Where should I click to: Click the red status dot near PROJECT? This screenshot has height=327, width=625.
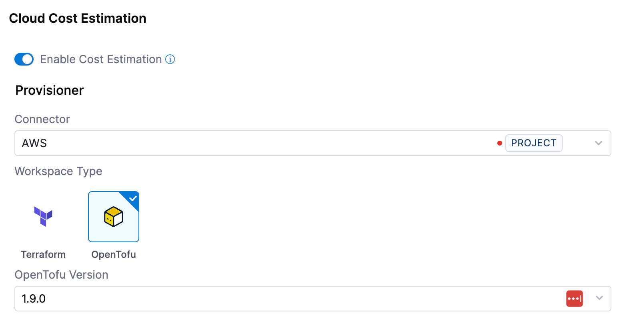pos(499,143)
